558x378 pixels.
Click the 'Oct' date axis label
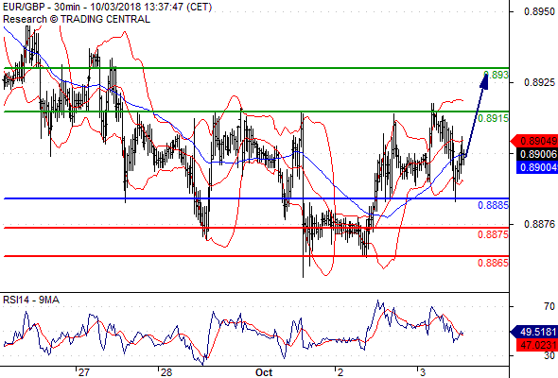pyautogui.click(x=264, y=372)
